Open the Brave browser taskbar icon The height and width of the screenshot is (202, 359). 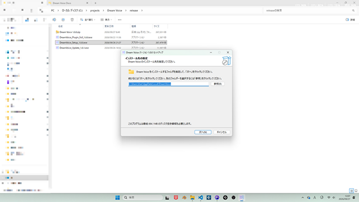(176, 198)
